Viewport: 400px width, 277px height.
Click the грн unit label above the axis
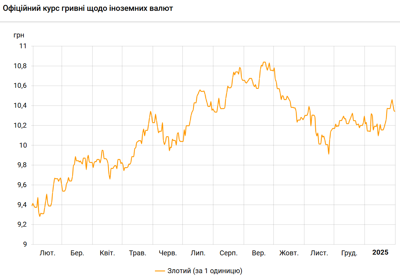tap(19, 35)
